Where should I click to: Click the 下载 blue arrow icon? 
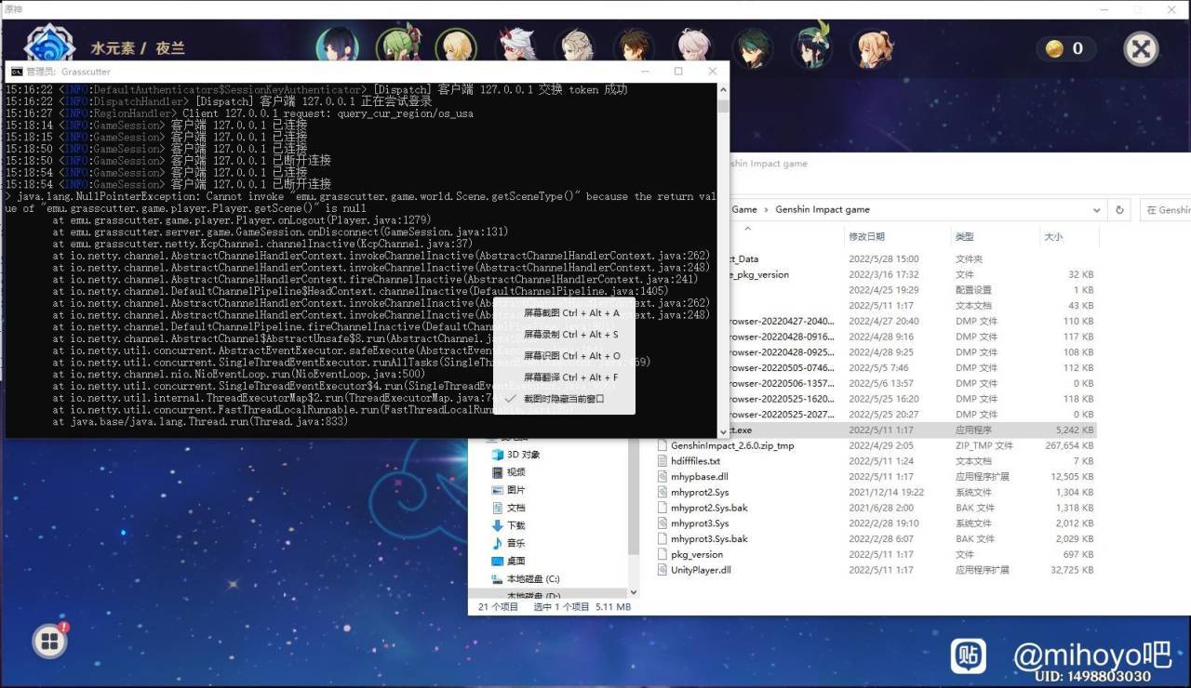click(497, 525)
